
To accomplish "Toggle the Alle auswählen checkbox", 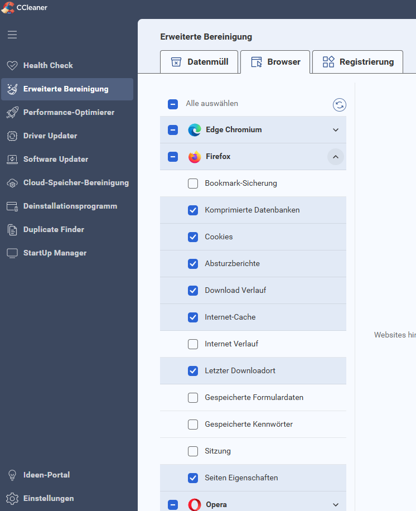I will pos(173,104).
